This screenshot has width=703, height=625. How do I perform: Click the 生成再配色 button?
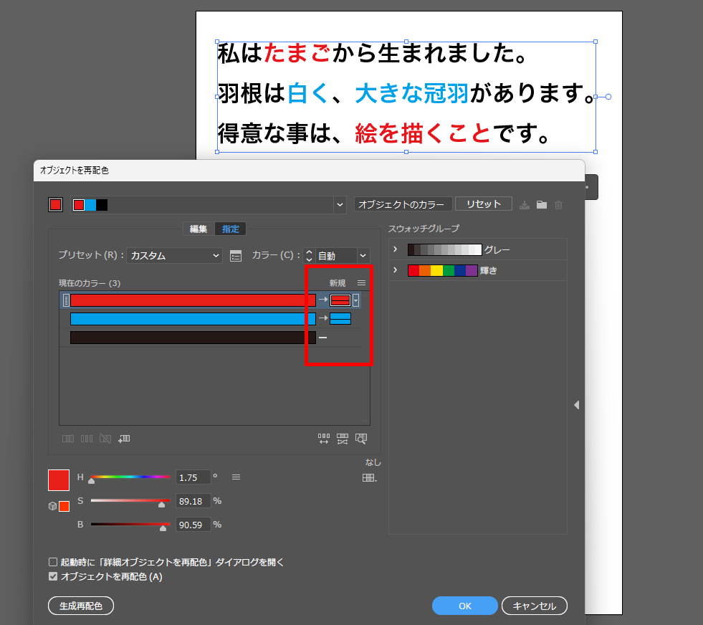point(80,605)
